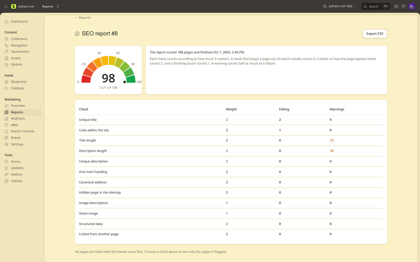Click the Export CSV button

375,34
